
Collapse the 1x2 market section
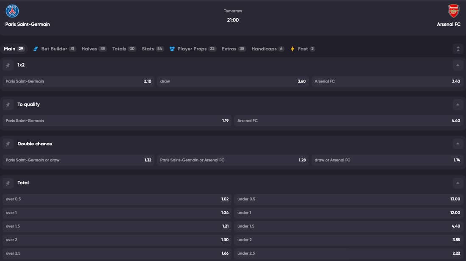pyautogui.click(x=458, y=65)
